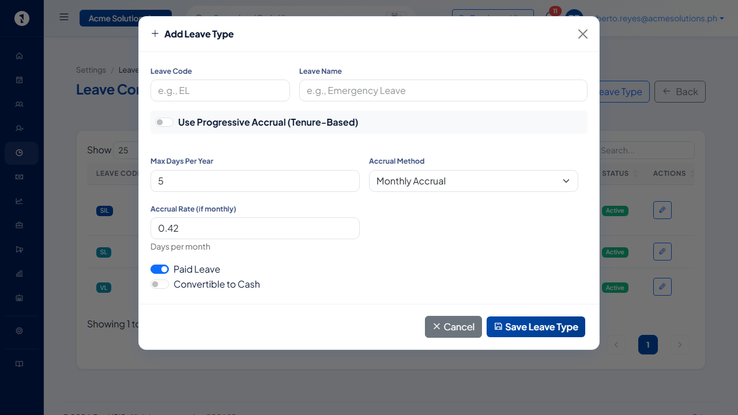Click the Save Leave Type button
Screen dimensions: 738x415
536,327
